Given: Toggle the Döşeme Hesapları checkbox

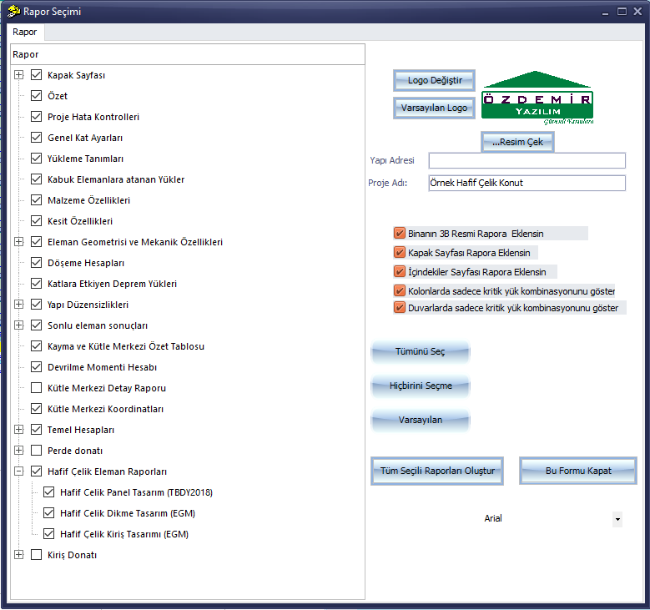Looking at the screenshot, I should pyautogui.click(x=37, y=263).
